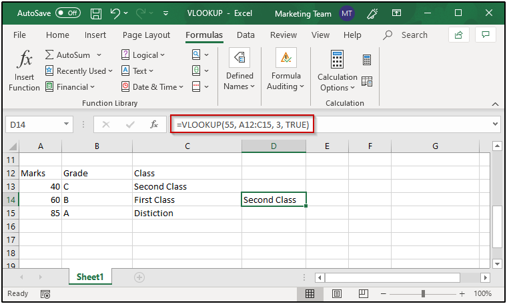
Task: Click Calculate Sheet icon
Action: (x=367, y=81)
